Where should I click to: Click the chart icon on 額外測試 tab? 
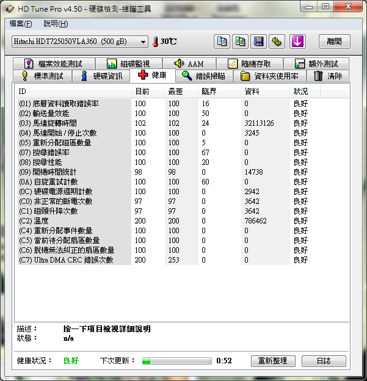[x=300, y=64]
